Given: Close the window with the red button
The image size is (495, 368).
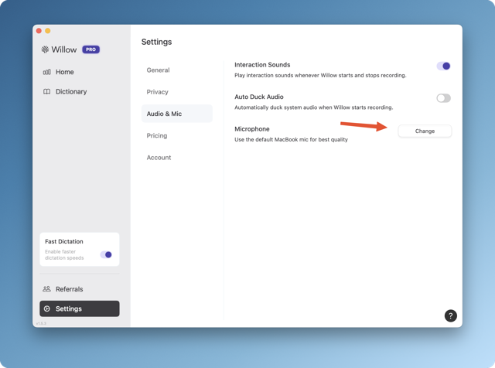Looking at the screenshot, I should [39, 31].
